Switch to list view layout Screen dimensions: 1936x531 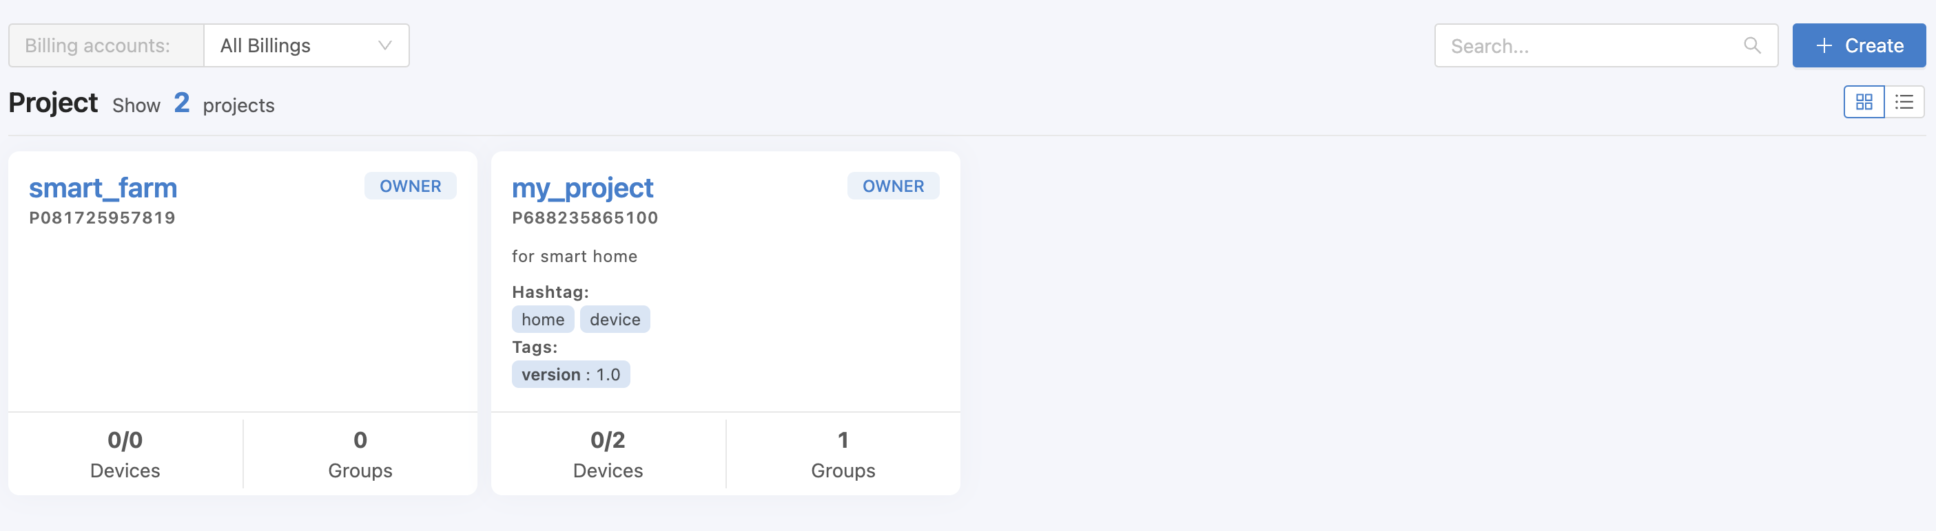[1904, 102]
